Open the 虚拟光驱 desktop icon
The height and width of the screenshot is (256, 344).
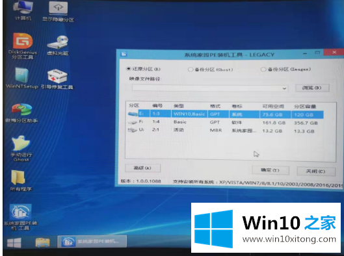[x=58, y=45]
